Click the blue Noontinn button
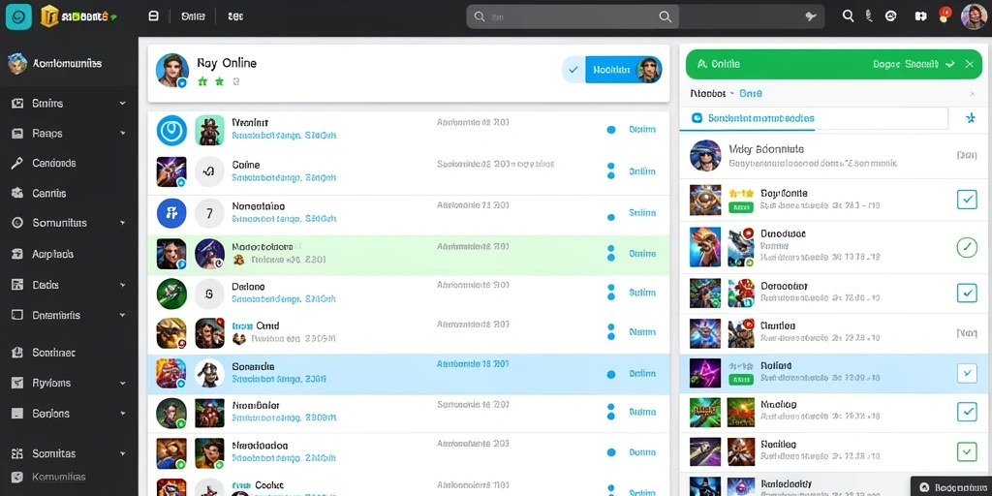 (624, 70)
